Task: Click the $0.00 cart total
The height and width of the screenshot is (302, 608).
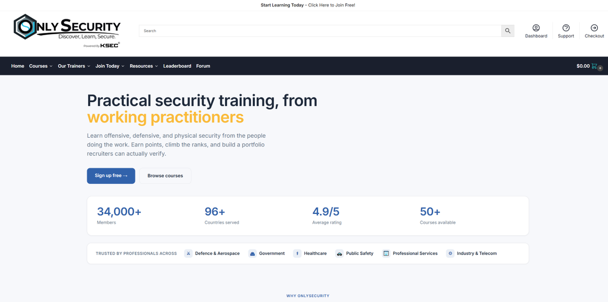Action: pyautogui.click(x=583, y=66)
